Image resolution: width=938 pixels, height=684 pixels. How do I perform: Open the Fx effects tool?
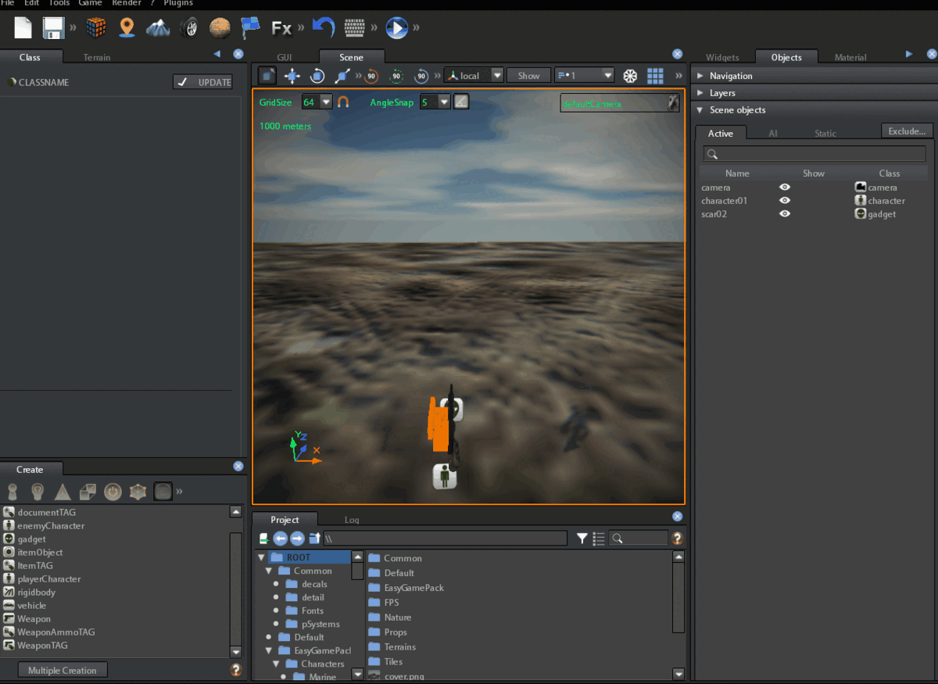click(x=281, y=29)
